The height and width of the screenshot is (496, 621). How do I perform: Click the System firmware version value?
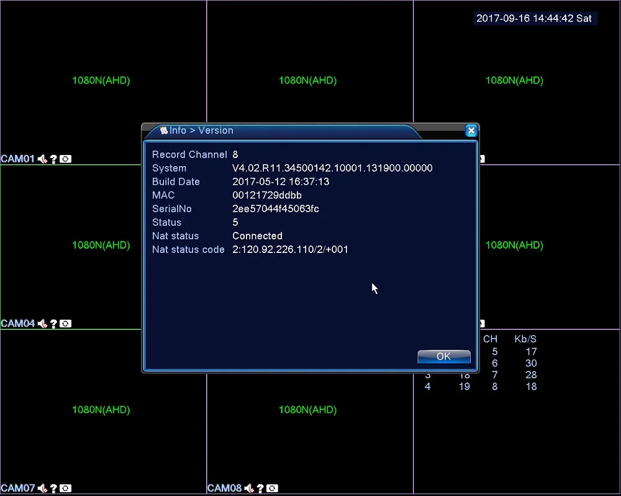(332, 168)
